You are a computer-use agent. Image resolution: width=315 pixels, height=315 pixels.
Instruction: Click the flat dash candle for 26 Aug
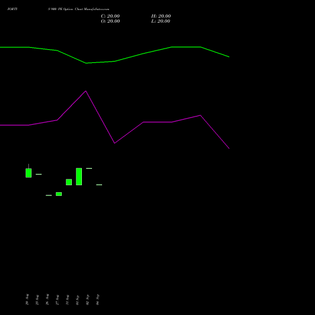(49, 195)
